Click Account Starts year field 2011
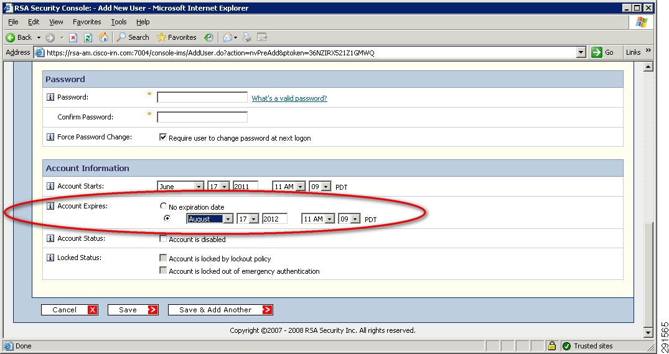 (245, 187)
